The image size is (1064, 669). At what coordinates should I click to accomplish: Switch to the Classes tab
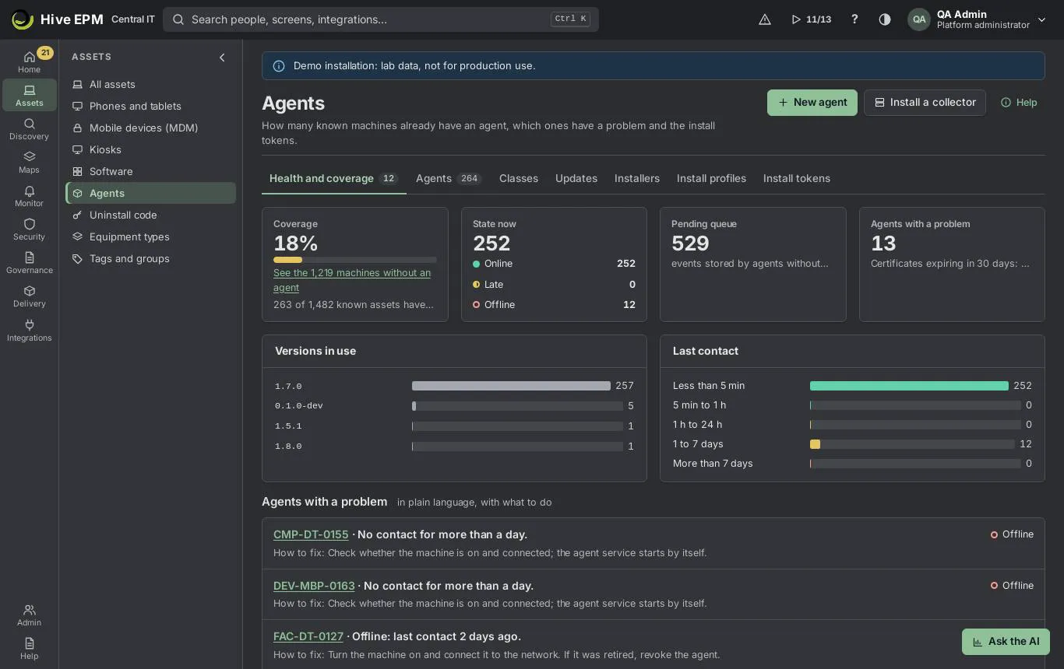519,178
